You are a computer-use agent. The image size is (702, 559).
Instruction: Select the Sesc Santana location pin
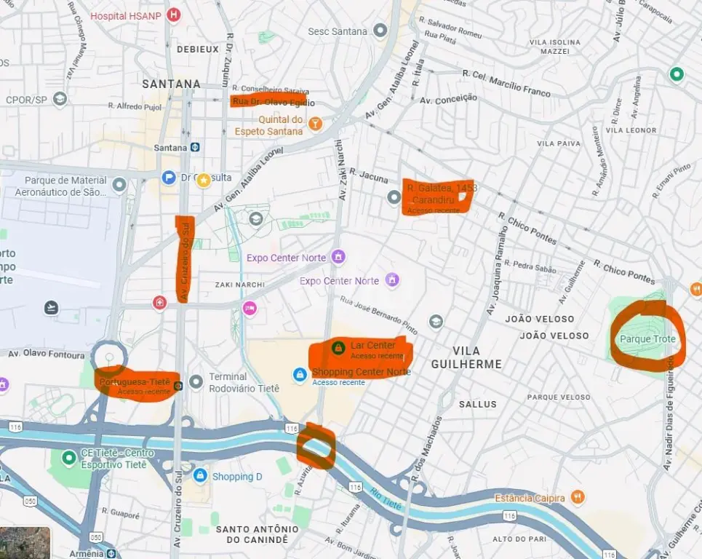coord(380,31)
